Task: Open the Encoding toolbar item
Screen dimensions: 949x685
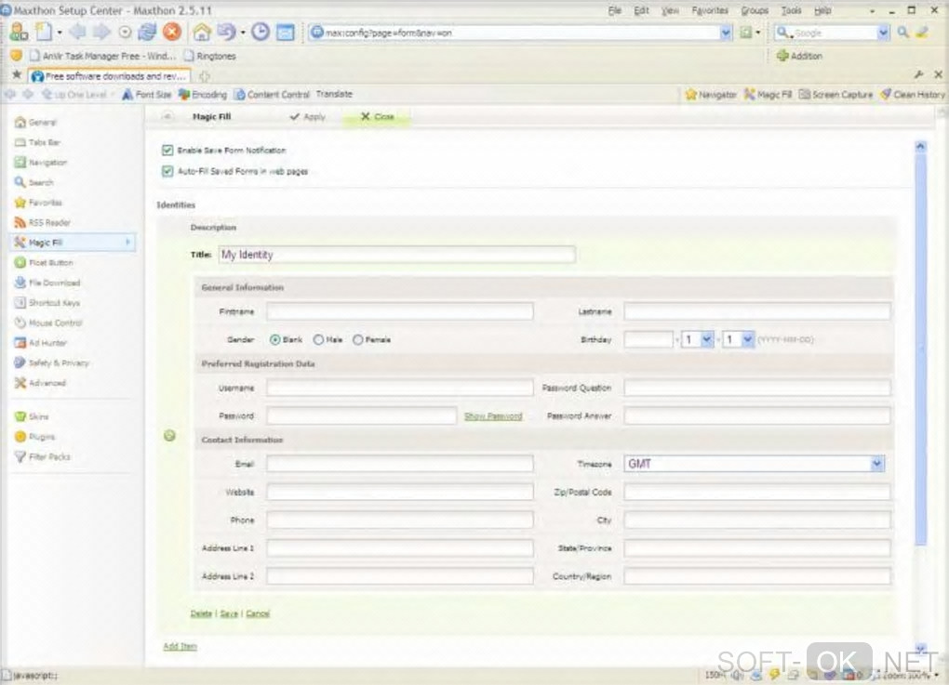Action: point(202,94)
